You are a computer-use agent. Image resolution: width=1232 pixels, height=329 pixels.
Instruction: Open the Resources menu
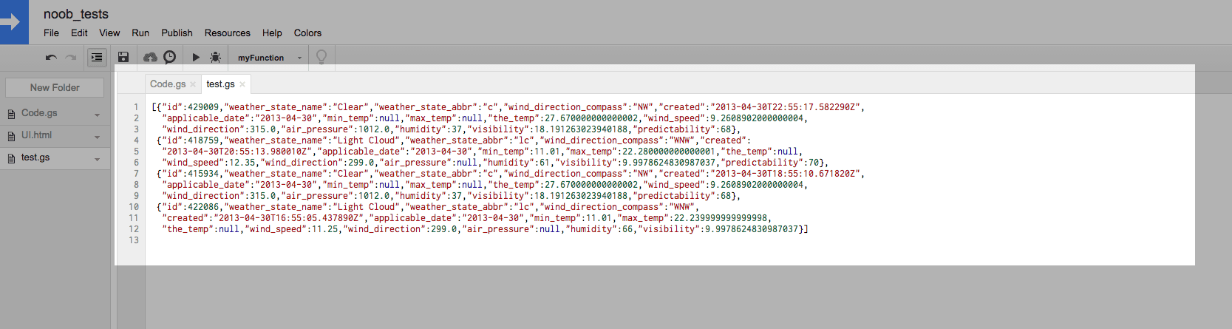pos(228,33)
